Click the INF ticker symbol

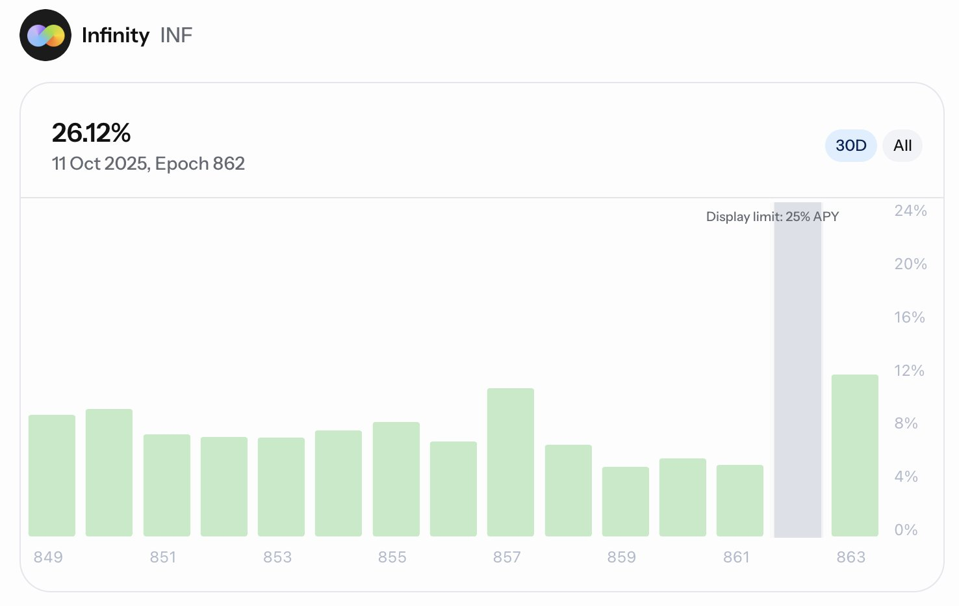pos(176,35)
